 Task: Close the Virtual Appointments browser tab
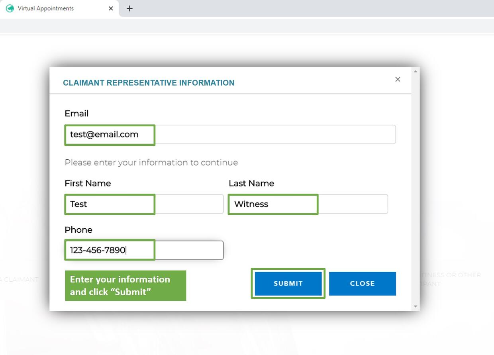pos(111,8)
